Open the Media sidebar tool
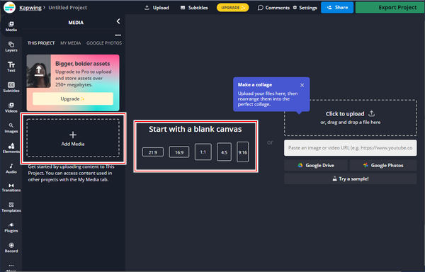The image size is (425, 272). tap(11, 26)
